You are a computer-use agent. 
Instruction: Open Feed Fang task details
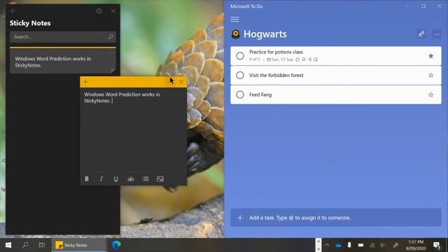(336, 94)
